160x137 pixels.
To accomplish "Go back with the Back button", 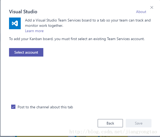I will [x=110, y=123].
